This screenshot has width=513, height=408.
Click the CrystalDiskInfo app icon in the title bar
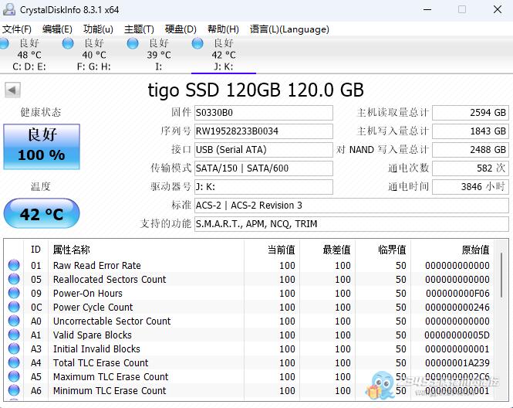pos(8,9)
